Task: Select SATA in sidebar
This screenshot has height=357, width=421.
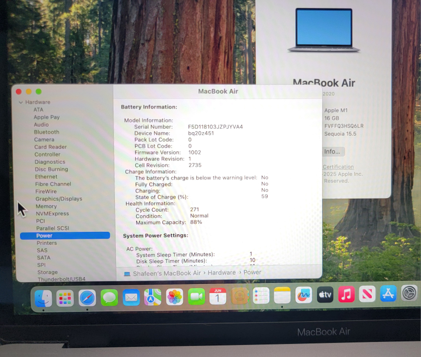Action: pos(44,257)
